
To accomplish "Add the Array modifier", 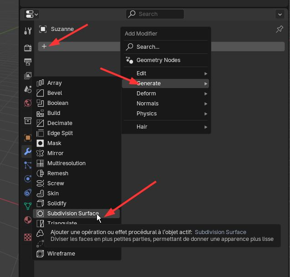I will pyautogui.click(x=76, y=83).
